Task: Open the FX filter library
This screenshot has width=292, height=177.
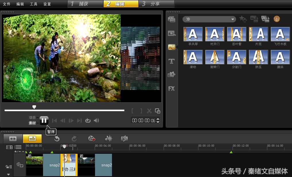Action: (x=171, y=89)
